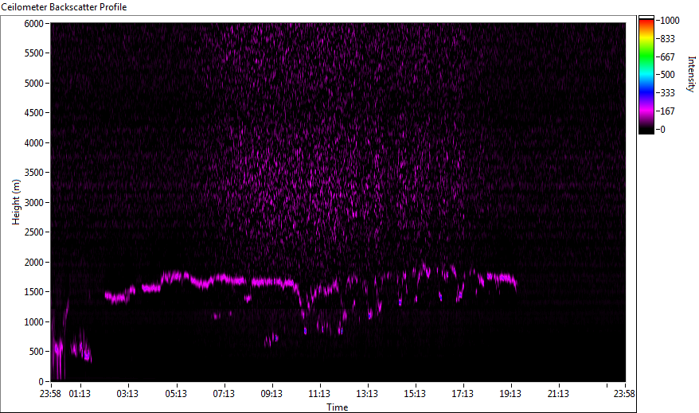Click the 05:13 time tick label
The width and height of the screenshot is (699, 413).
pyautogui.click(x=176, y=394)
